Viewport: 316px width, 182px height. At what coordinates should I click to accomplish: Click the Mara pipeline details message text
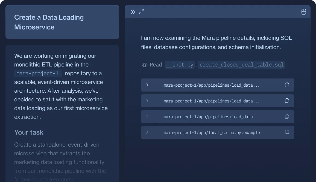[216, 43]
